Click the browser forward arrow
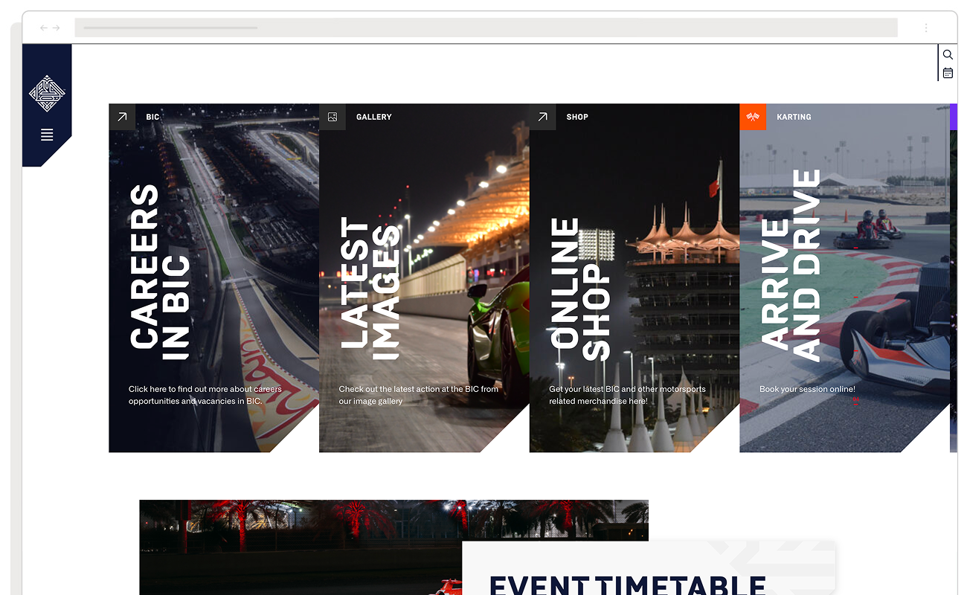 57,28
